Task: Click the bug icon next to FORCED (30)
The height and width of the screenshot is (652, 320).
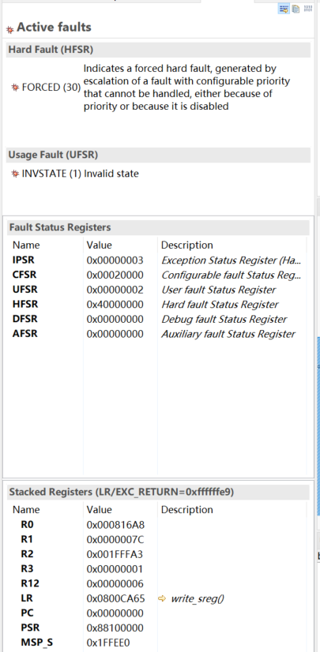Action: (x=15, y=88)
